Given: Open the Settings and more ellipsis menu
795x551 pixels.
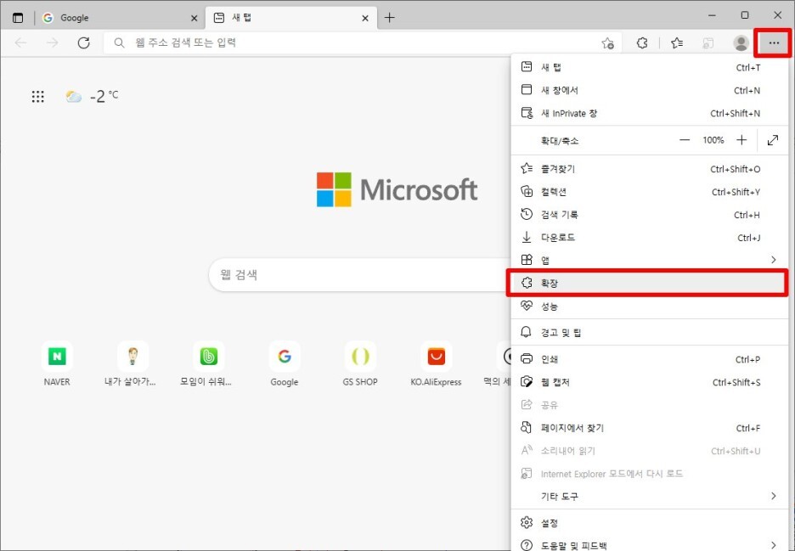Looking at the screenshot, I should pos(774,43).
